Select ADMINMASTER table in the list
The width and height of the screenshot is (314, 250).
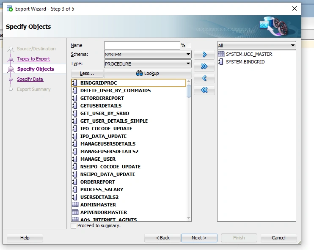(129, 205)
